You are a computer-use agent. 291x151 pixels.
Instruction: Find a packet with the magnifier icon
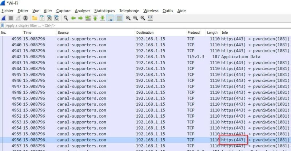click(x=66, y=18)
